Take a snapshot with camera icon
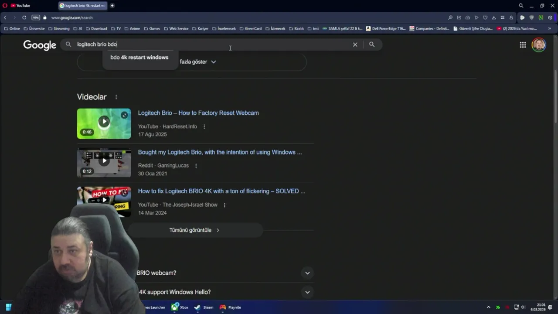The image size is (558, 314). pyautogui.click(x=468, y=17)
